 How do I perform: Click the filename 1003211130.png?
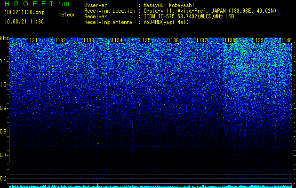24,12
